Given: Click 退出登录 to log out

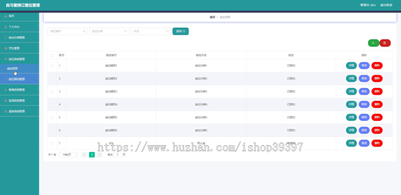Looking at the screenshot, I should click(x=386, y=5).
